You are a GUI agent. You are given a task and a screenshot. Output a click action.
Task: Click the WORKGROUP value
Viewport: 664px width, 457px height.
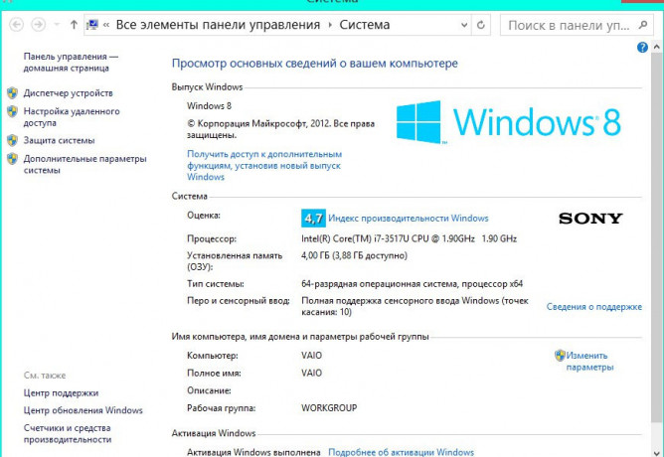(329, 408)
